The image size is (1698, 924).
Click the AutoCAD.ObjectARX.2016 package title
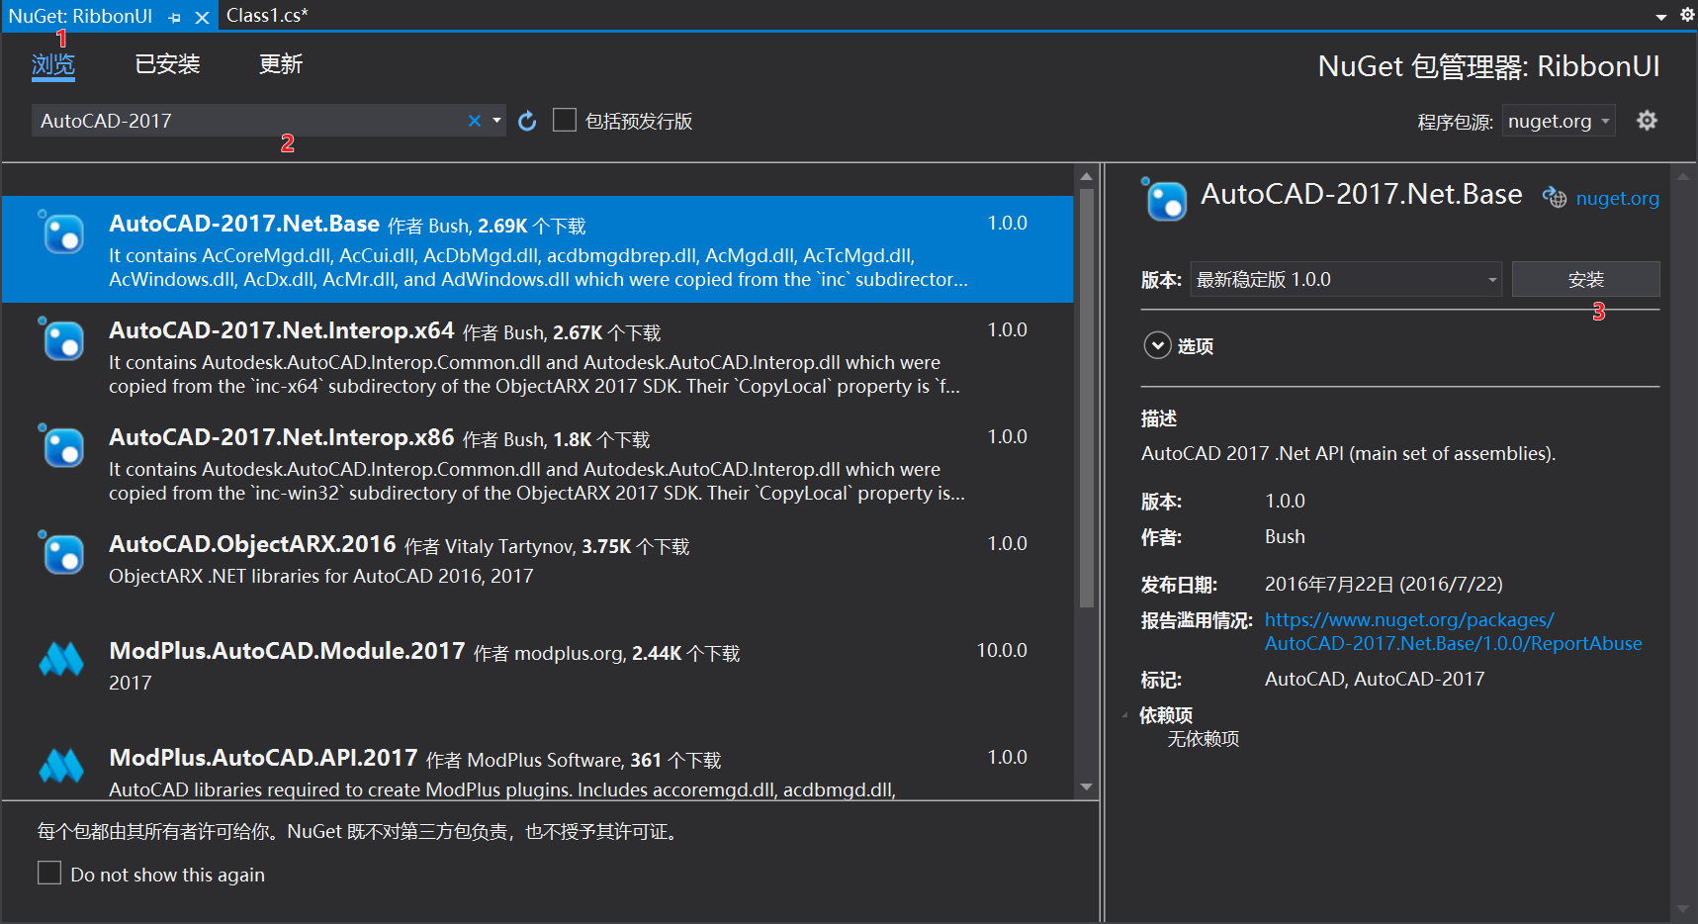[x=252, y=544]
